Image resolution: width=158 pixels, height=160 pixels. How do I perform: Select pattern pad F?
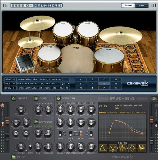point(92,84)
